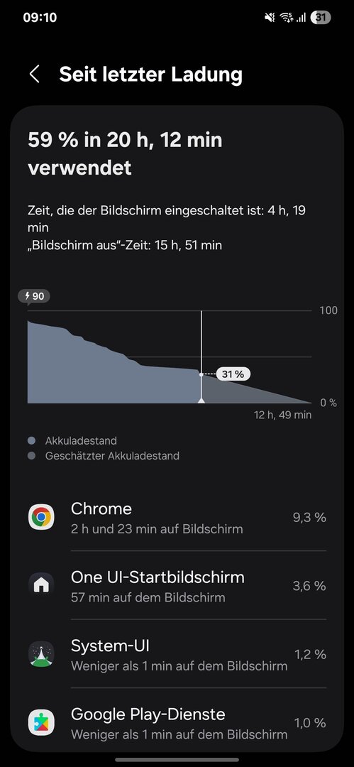Tap the charging bolt 90 badge
354x767 pixels.
(34, 296)
